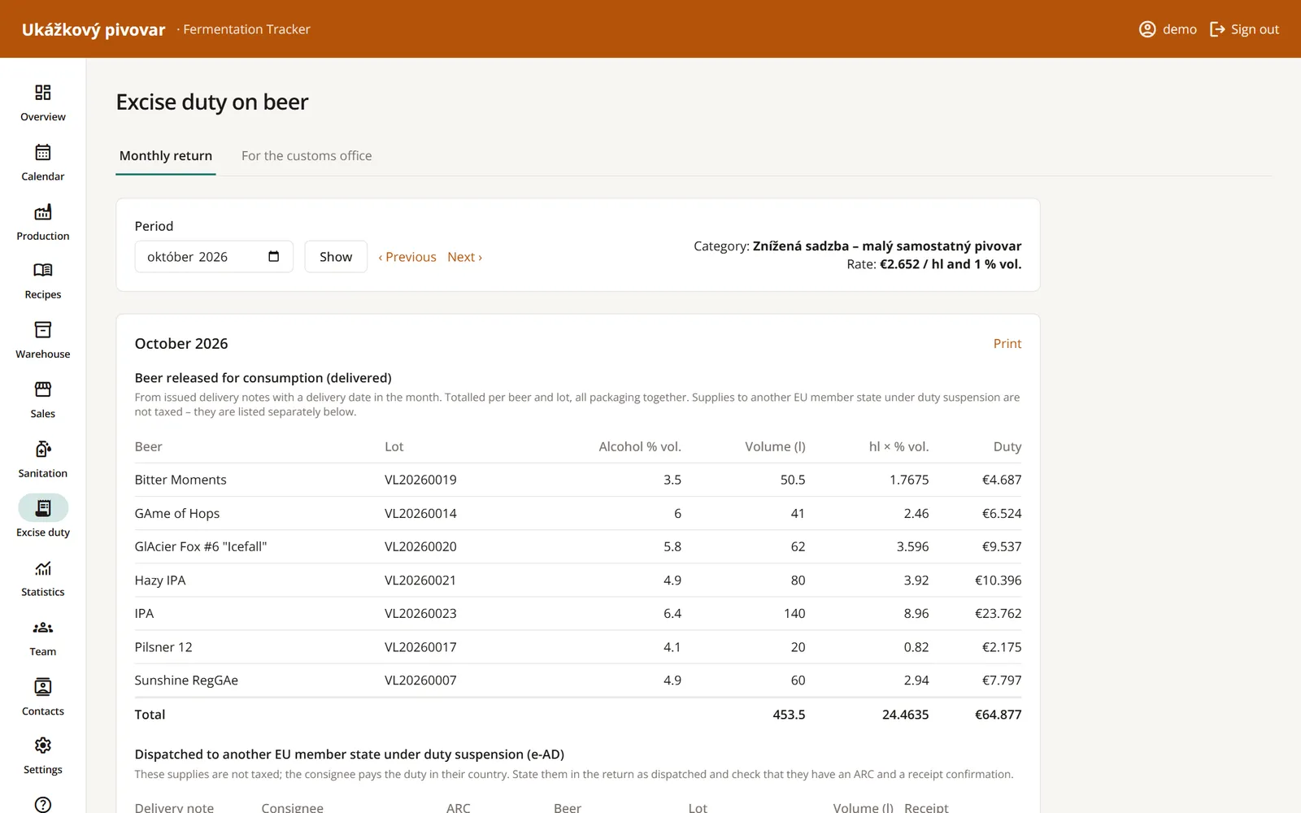Go to the Next period
Image resolution: width=1301 pixels, height=813 pixels.
coord(464,257)
